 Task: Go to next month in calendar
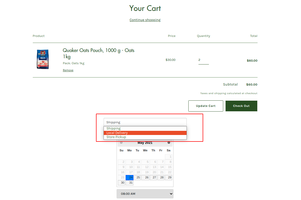[169, 143]
